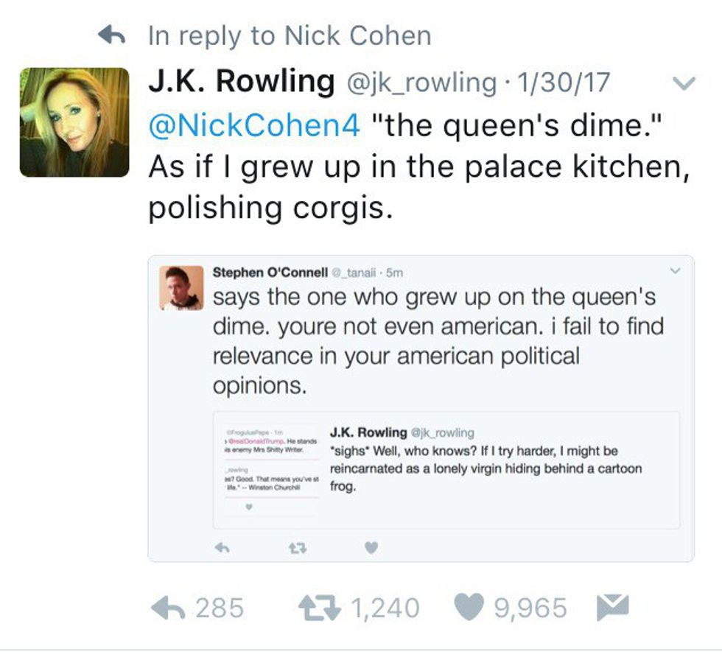Click the @jk_rowling handle in header
Viewport: 722px width, 660px height.
tap(422, 83)
